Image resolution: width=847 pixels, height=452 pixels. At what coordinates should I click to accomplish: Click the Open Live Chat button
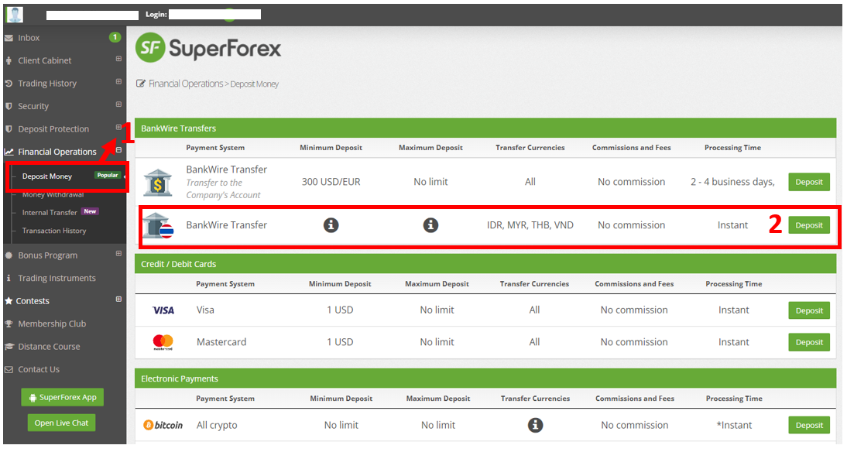62,423
